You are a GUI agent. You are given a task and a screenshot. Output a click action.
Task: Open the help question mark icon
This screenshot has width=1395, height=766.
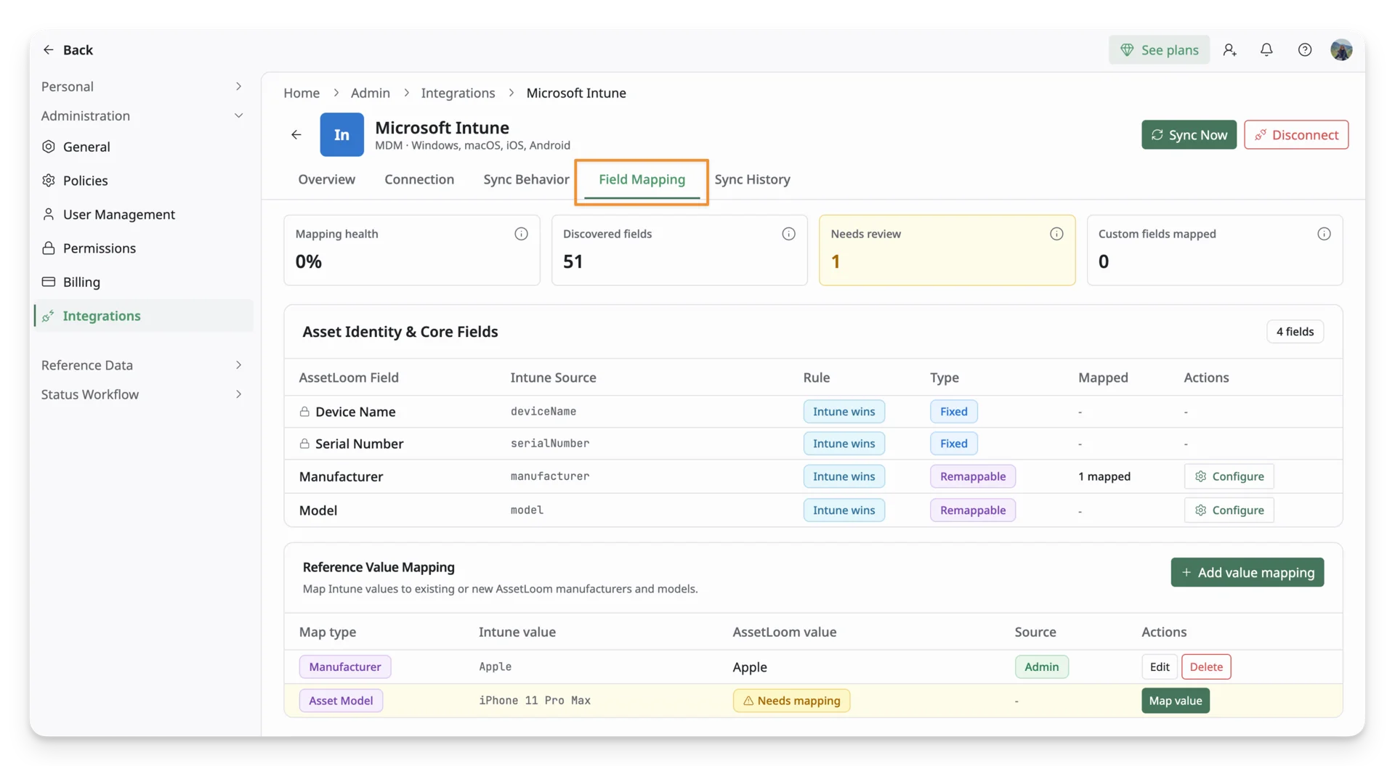coord(1305,49)
